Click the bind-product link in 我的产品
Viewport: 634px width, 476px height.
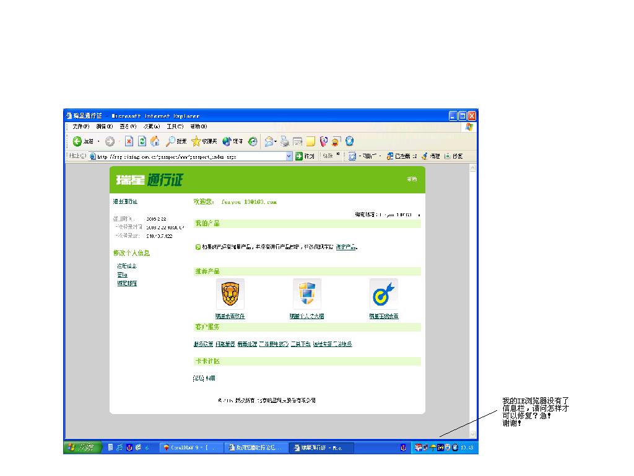(345, 247)
